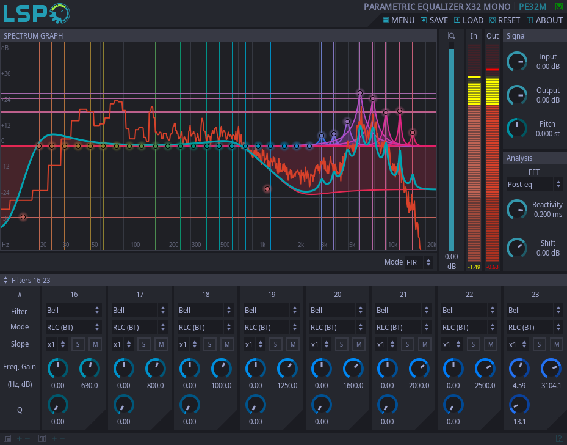
Task: Click the 0.200 ms Reactivity value
Action: (x=548, y=215)
